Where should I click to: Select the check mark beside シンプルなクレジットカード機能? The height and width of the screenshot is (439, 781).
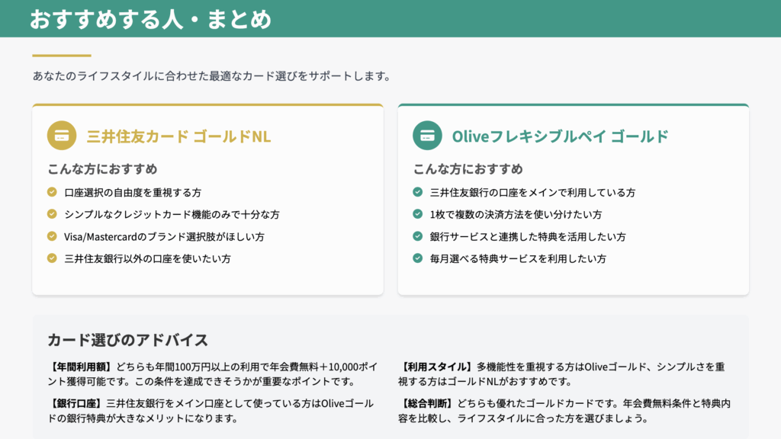tap(52, 215)
